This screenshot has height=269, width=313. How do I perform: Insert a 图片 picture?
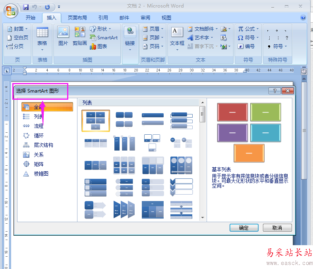click(x=63, y=36)
